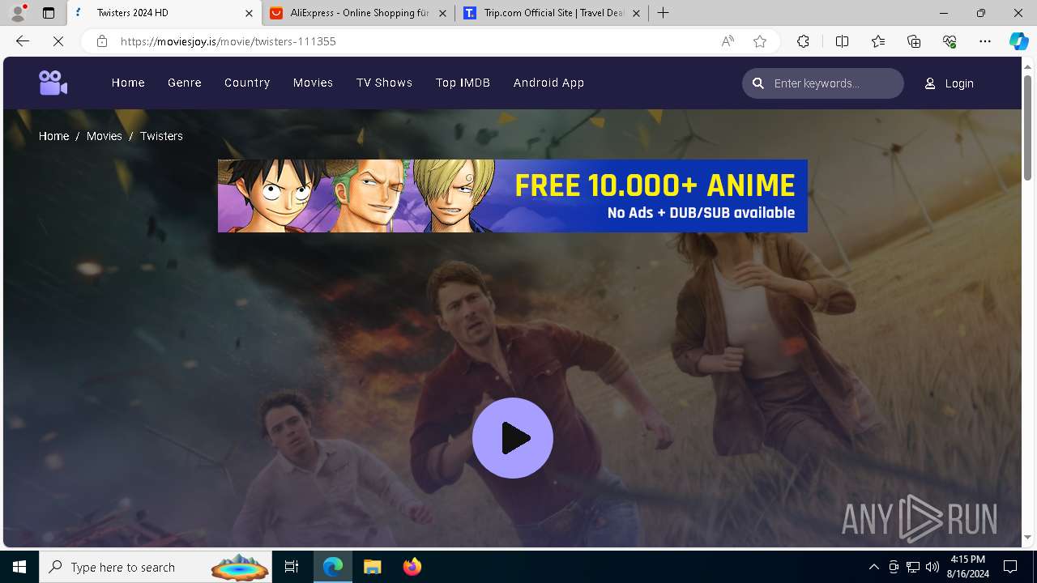Open the Copilot sidebar icon
This screenshot has height=583, width=1037.
(1018, 41)
